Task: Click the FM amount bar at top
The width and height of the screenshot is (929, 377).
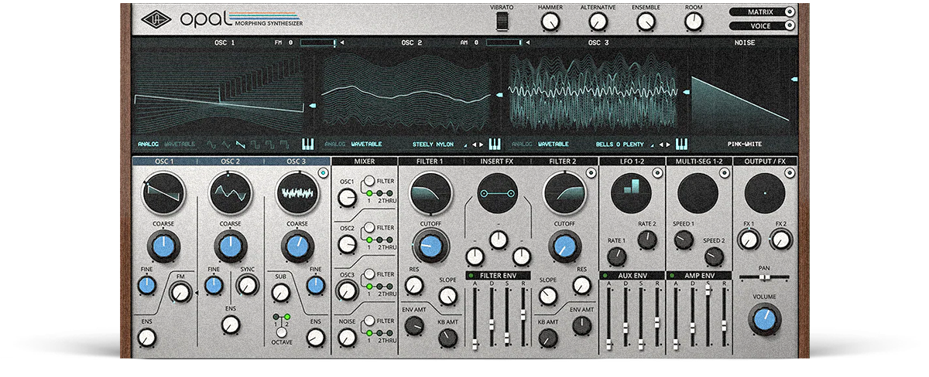Action: (x=318, y=43)
